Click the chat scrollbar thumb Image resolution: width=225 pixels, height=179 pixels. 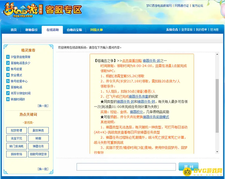coord(217,106)
